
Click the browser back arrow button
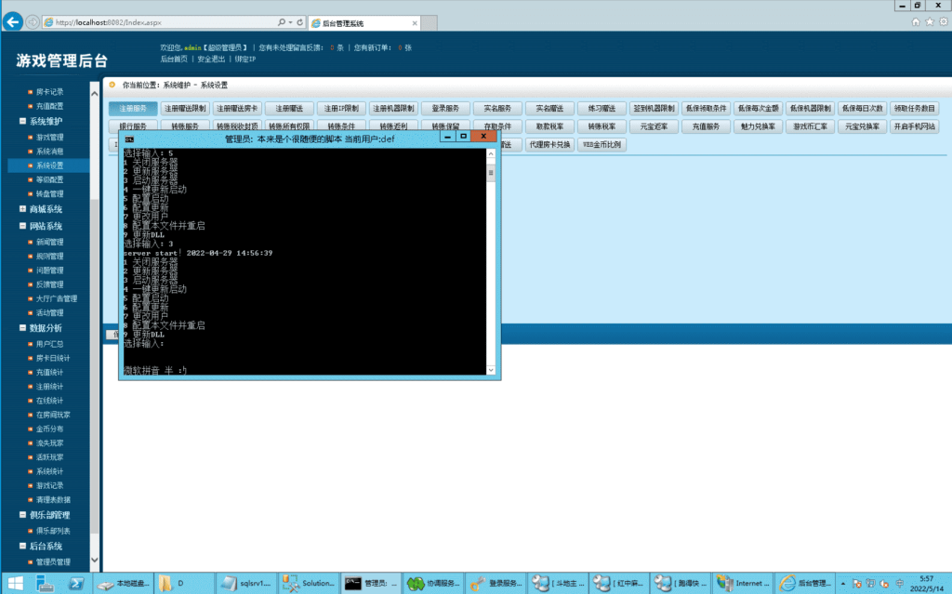click(x=14, y=22)
